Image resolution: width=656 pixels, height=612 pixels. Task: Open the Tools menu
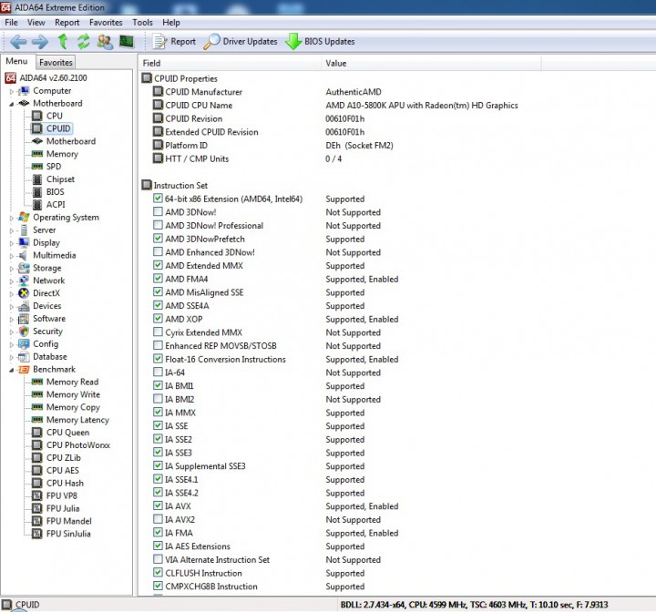point(143,23)
